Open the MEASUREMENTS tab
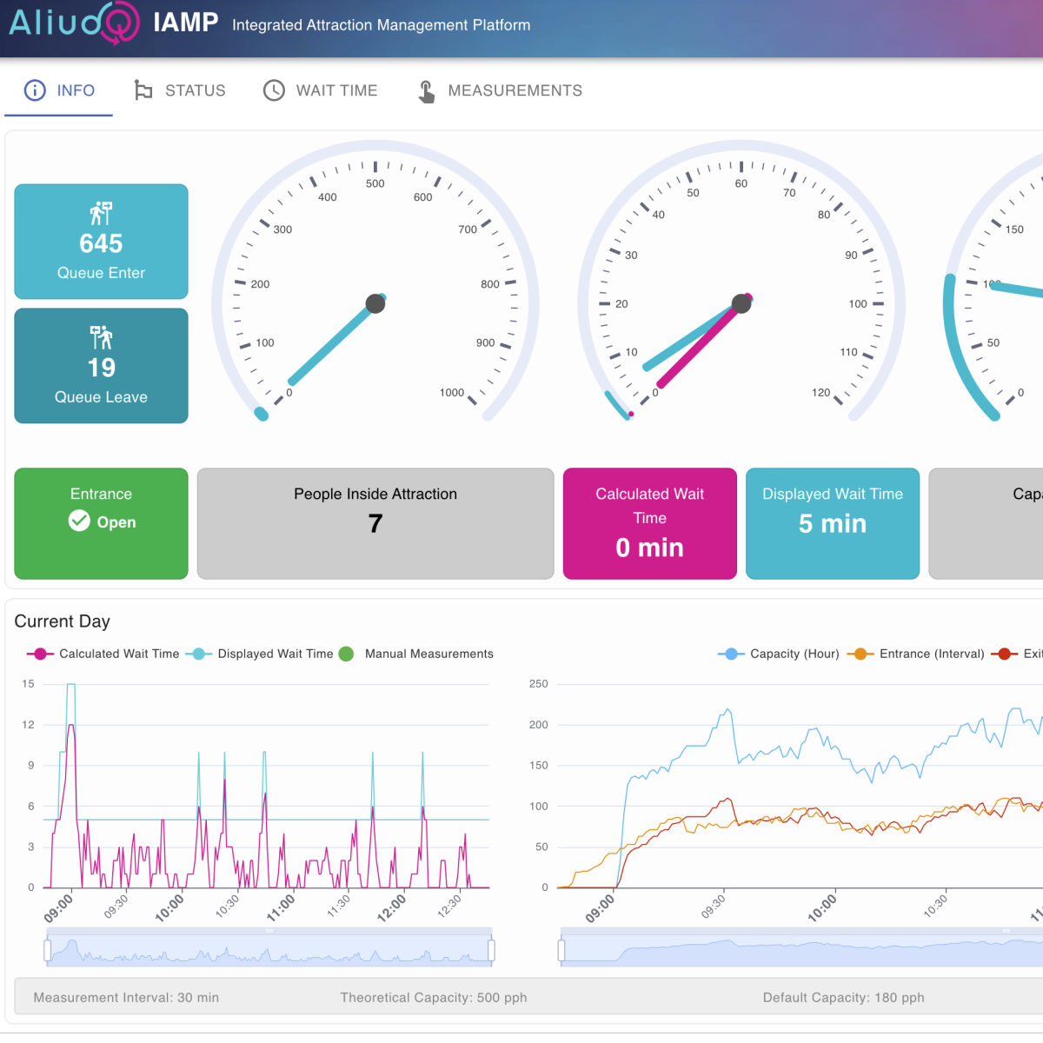The height and width of the screenshot is (1043, 1043). pos(500,90)
